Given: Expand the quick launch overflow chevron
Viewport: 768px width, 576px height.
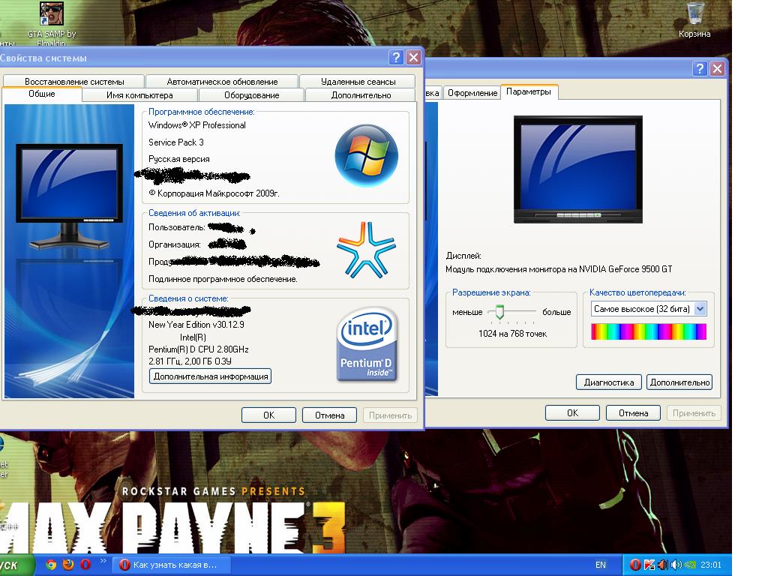Looking at the screenshot, I should 103,561.
